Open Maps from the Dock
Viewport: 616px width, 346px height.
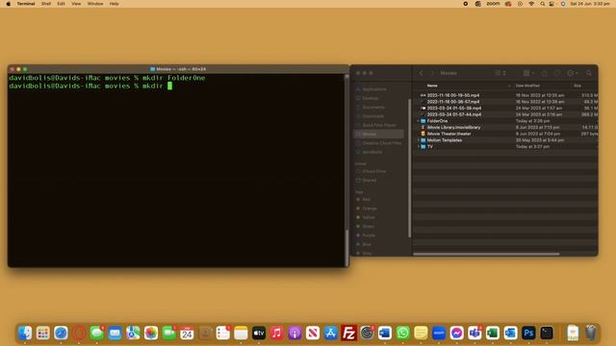click(x=133, y=334)
